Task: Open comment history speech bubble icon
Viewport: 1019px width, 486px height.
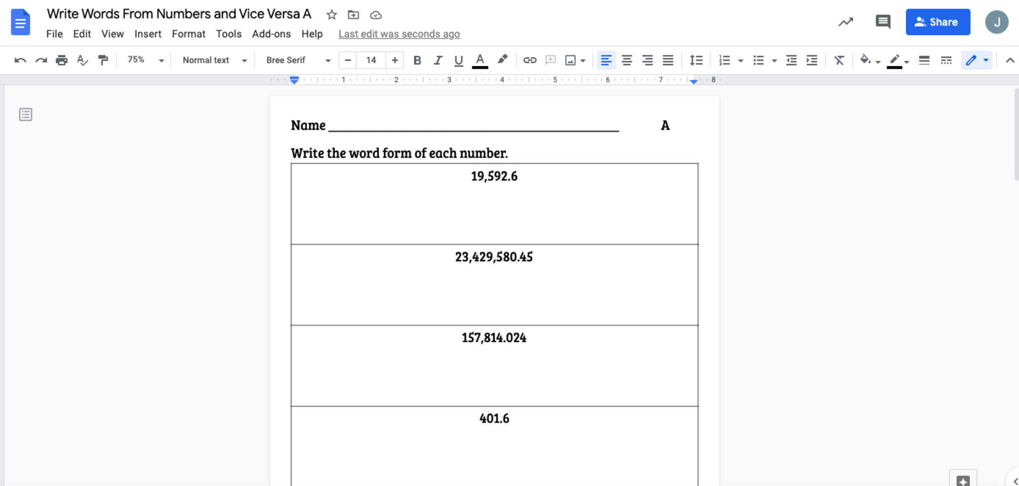Action: tap(883, 22)
